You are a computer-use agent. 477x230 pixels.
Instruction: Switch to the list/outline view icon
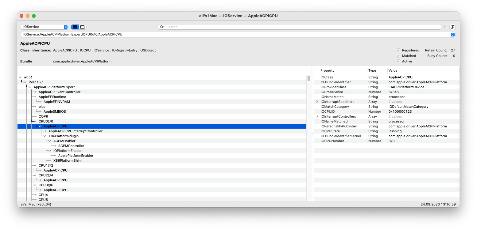(75, 27)
